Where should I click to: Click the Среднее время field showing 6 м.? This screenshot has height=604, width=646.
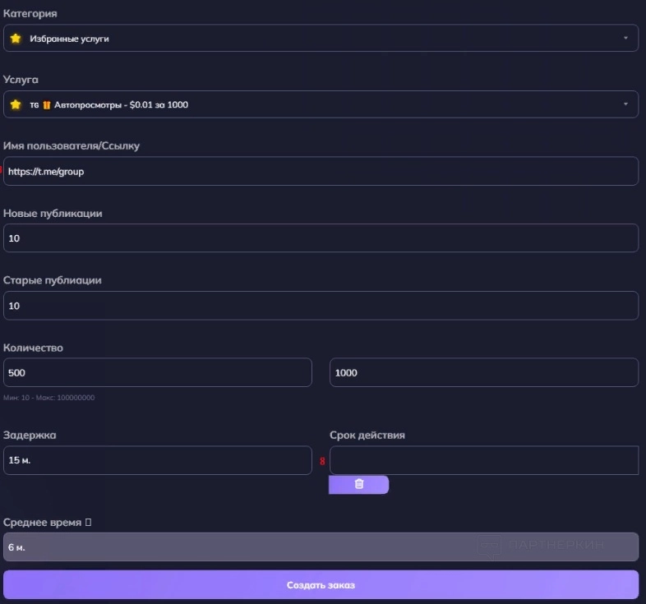tap(321, 546)
